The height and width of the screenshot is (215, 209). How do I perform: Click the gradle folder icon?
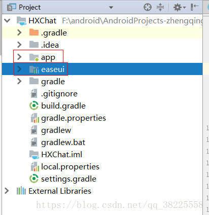(34, 81)
